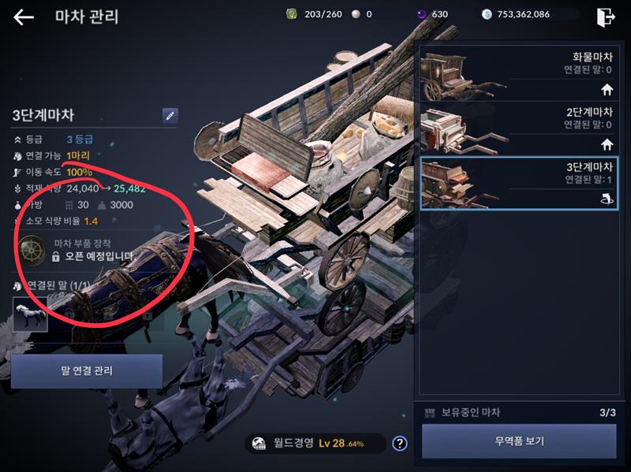Screen dimensions: 631x472
Task: Edit wagon name with pencil icon
Action: [x=170, y=116]
